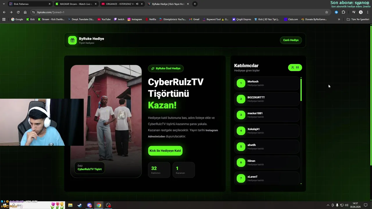Show hidden system tray icons chevron

coord(328,205)
